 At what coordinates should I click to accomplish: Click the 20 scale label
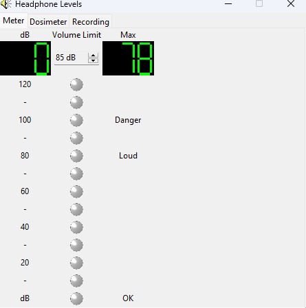point(25,263)
